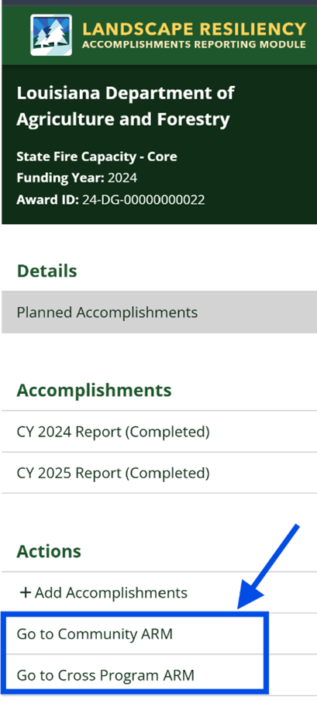
Task: Click the State Fire Capacity - Core label
Action: point(97,157)
